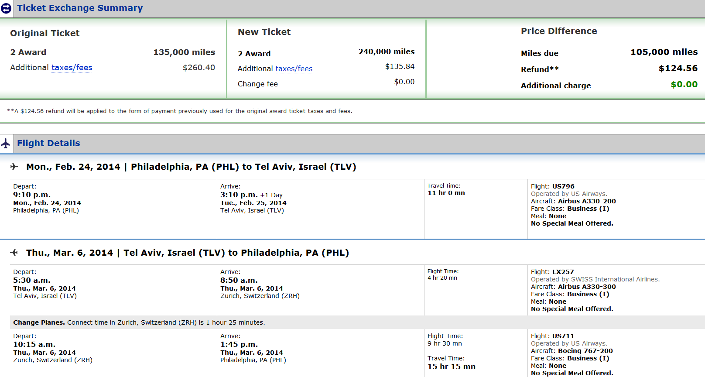Click the Change Planes connection notice
The height and width of the screenshot is (377, 705).
139,322
